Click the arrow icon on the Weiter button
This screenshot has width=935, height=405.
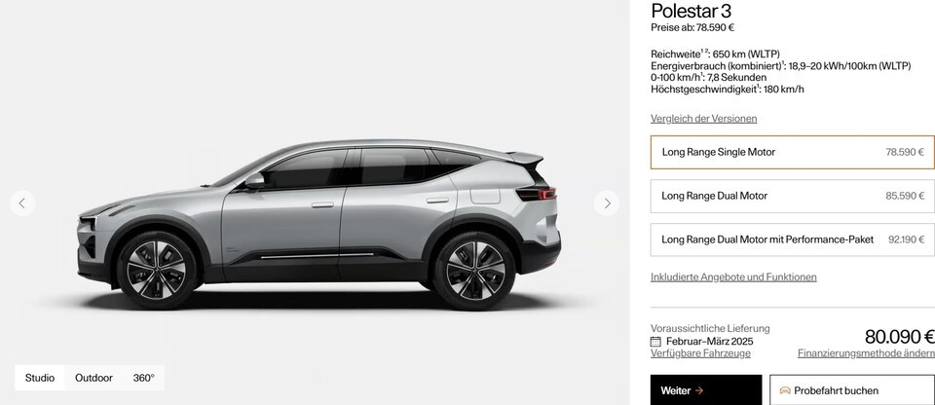coord(699,390)
